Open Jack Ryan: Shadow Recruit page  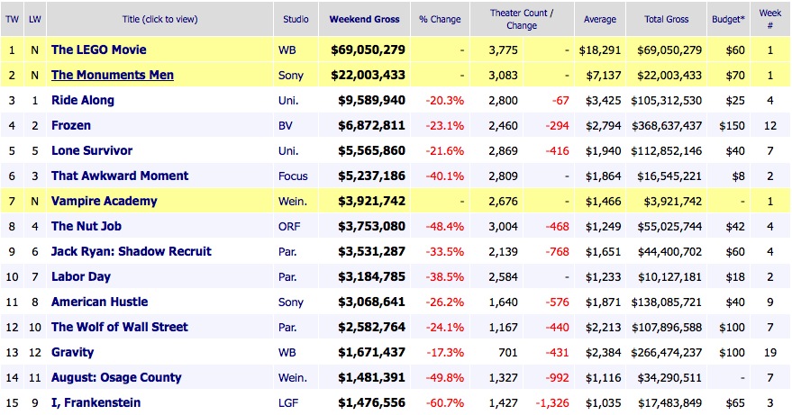(x=132, y=251)
